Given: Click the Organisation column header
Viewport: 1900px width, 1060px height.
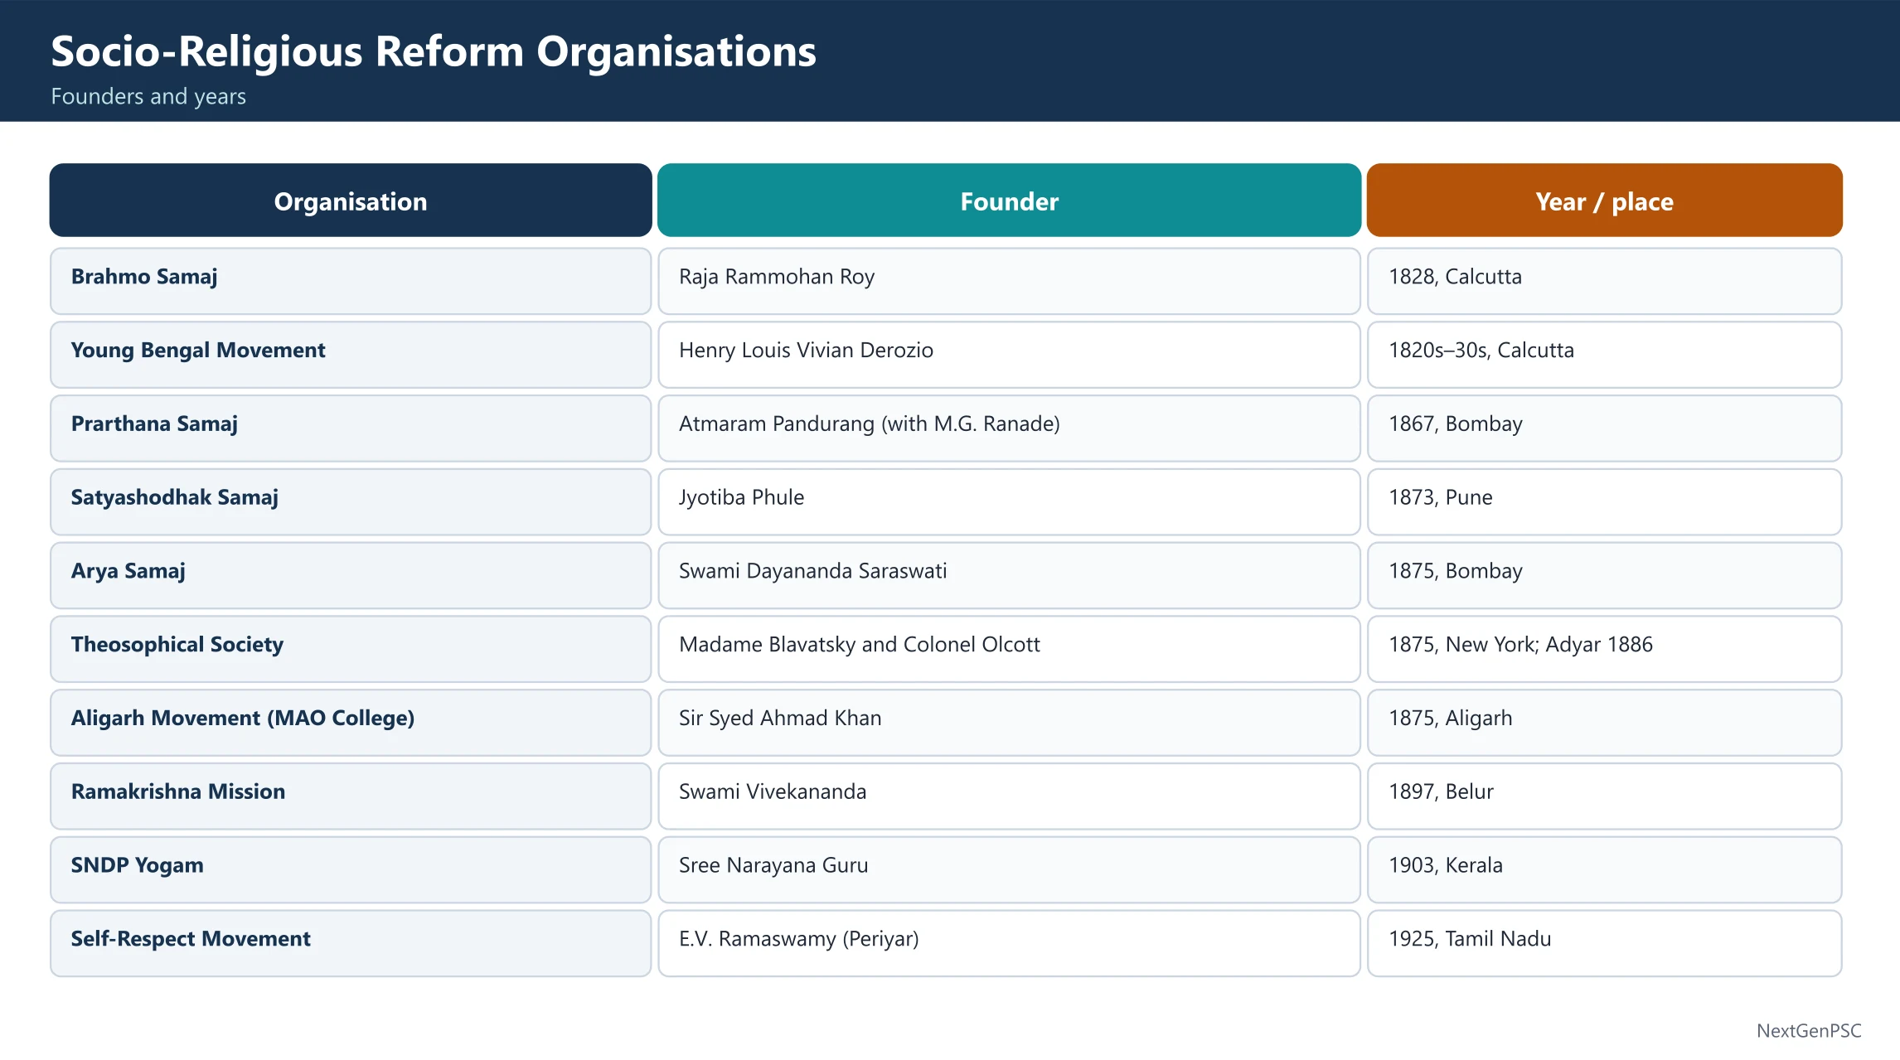Looking at the screenshot, I should point(351,201).
